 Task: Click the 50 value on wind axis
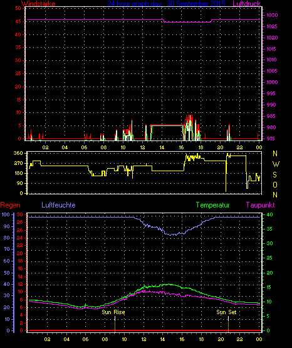point(18,8)
